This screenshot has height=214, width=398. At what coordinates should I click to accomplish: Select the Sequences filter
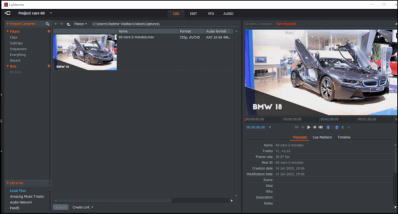tap(18, 49)
